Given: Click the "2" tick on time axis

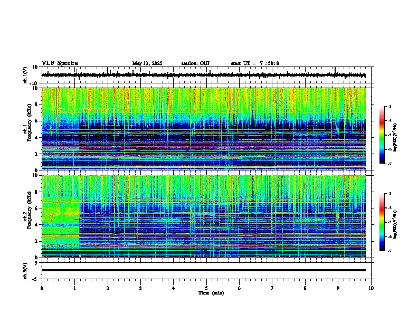Looking at the screenshot, I should [x=108, y=288].
